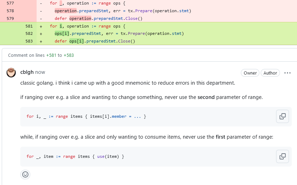Viewport: 297px width, 185px height.
Task: Add an emoji reaction to the comment
Action: pyautogui.click(x=25, y=174)
